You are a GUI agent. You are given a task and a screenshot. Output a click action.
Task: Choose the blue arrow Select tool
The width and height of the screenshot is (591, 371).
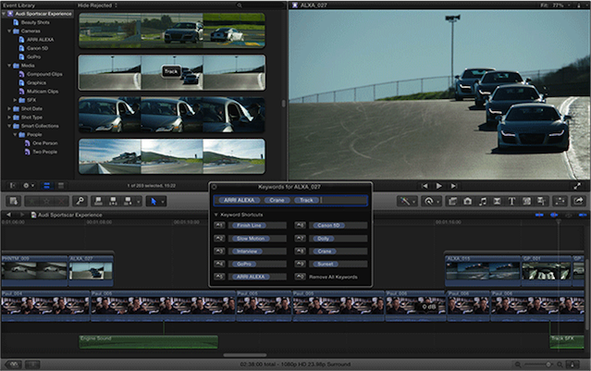pos(154,201)
